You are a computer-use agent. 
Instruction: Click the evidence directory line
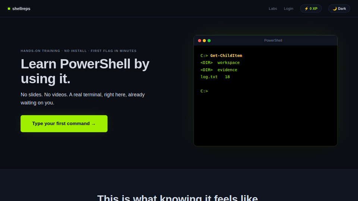[x=219, y=70]
